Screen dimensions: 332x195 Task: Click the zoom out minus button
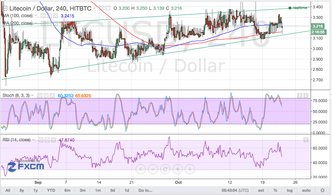[153, 169]
